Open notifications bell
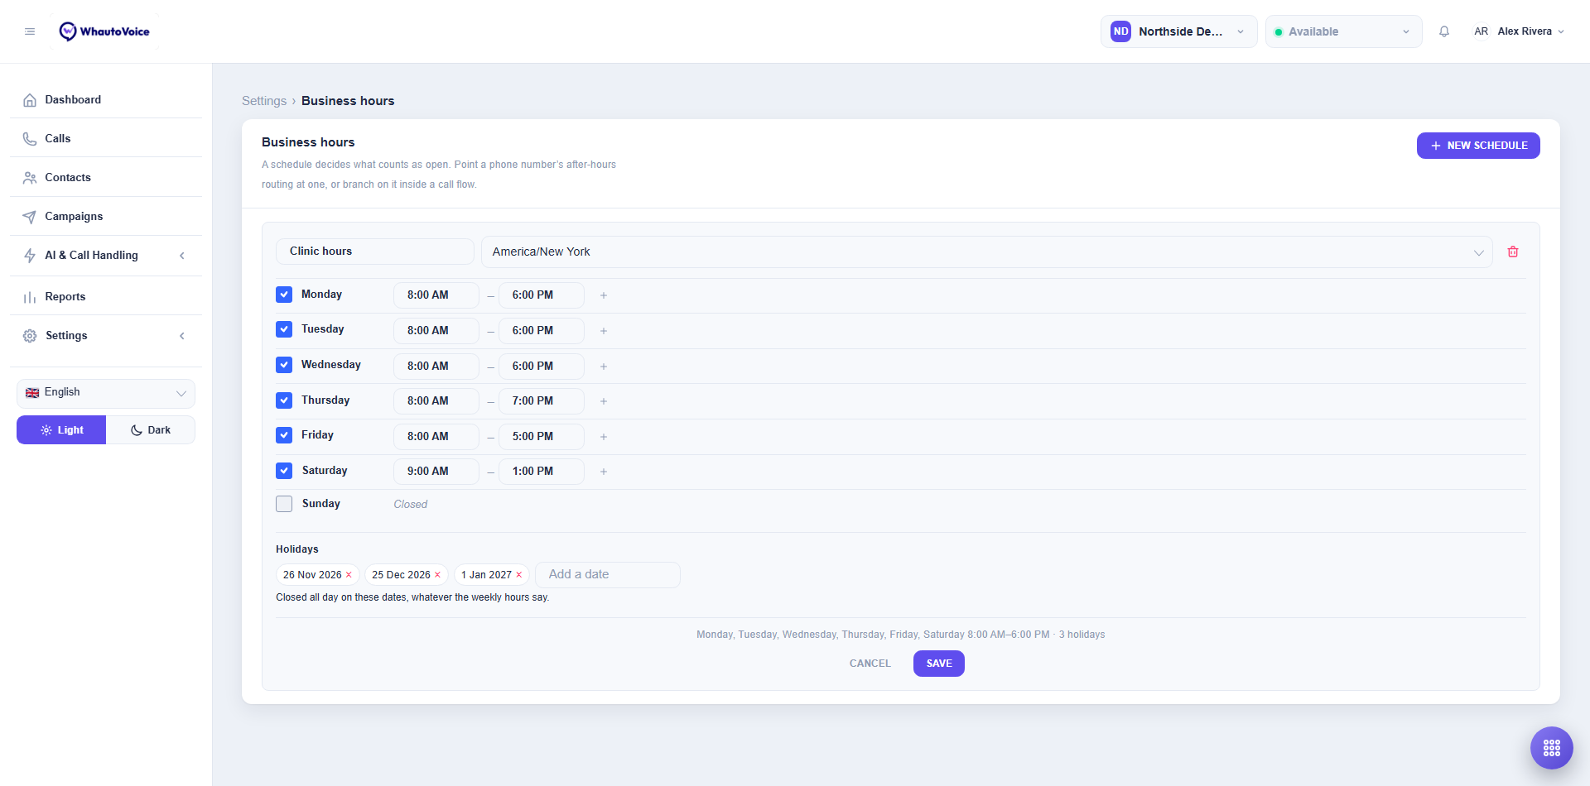The image size is (1590, 786). tap(1444, 31)
